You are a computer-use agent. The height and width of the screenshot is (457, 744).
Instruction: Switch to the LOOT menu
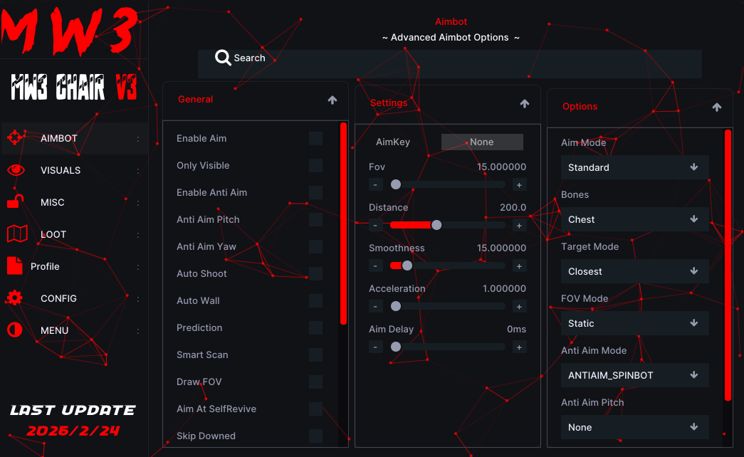pyautogui.click(x=74, y=234)
